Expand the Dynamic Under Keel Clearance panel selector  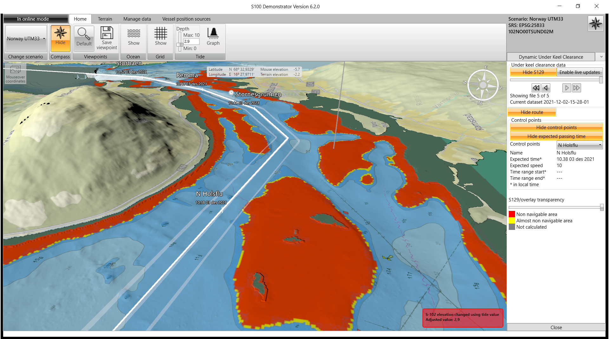coord(601,57)
